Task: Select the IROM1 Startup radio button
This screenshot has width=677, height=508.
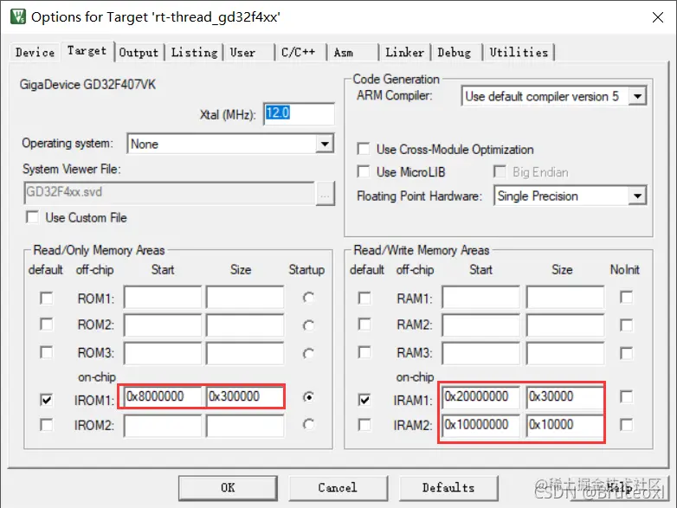Action: 308,396
